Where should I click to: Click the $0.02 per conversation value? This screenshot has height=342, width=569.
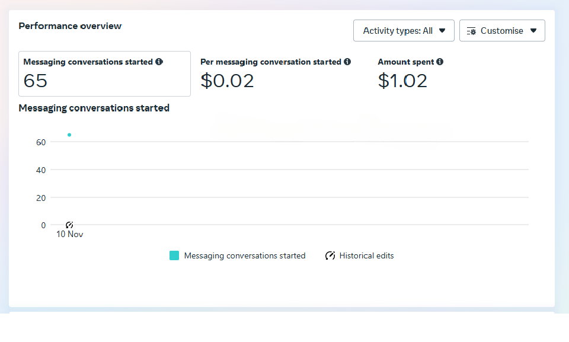pyautogui.click(x=227, y=81)
